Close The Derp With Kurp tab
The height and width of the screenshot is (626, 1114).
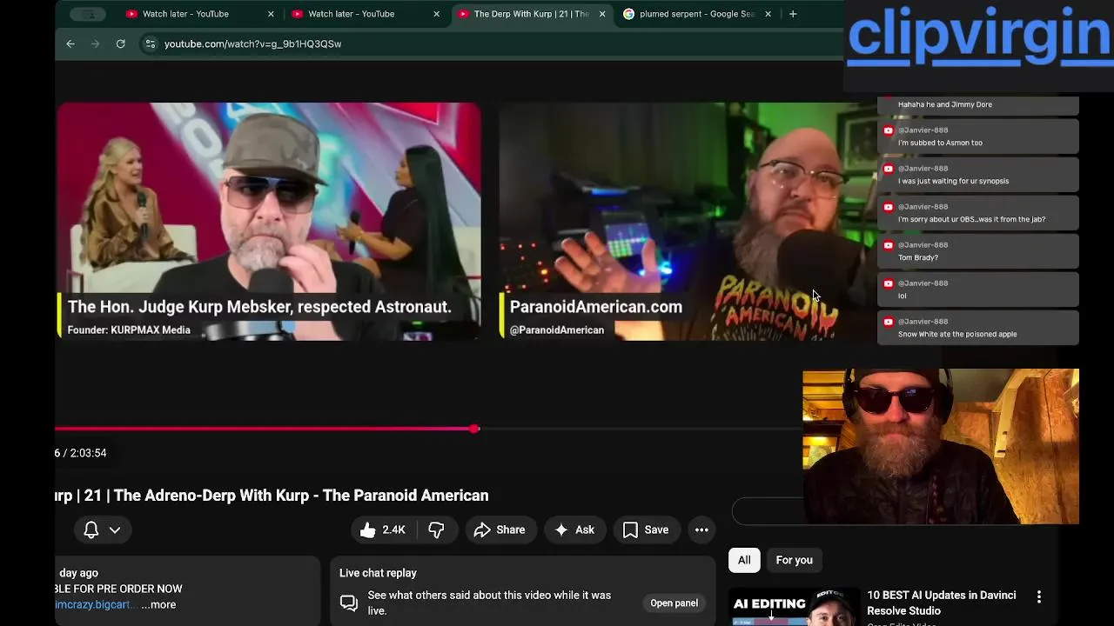[x=601, y=14]
